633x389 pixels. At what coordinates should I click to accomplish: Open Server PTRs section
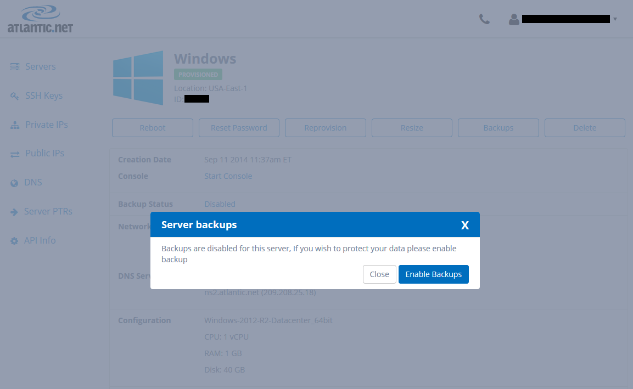pos(48,211)
